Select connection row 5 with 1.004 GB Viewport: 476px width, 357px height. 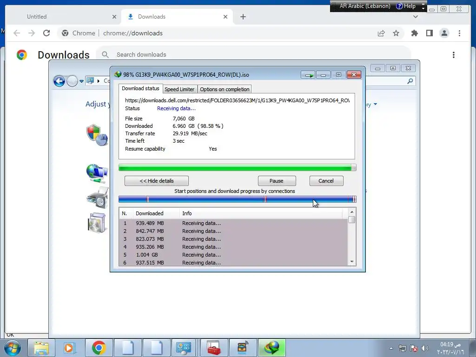[x=233, y=255]
